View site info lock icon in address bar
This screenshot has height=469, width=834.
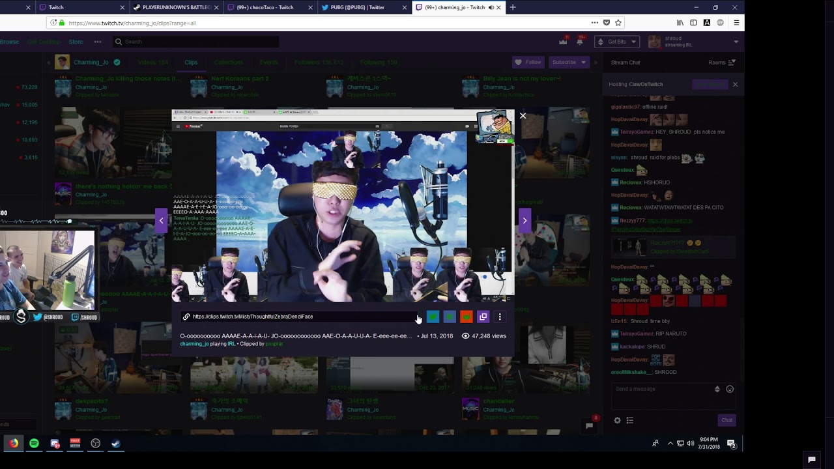click(61, 23)
